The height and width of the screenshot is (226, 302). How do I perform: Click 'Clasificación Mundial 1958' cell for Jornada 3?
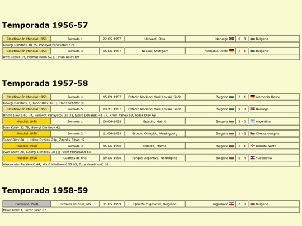click(x=27, y=51)
